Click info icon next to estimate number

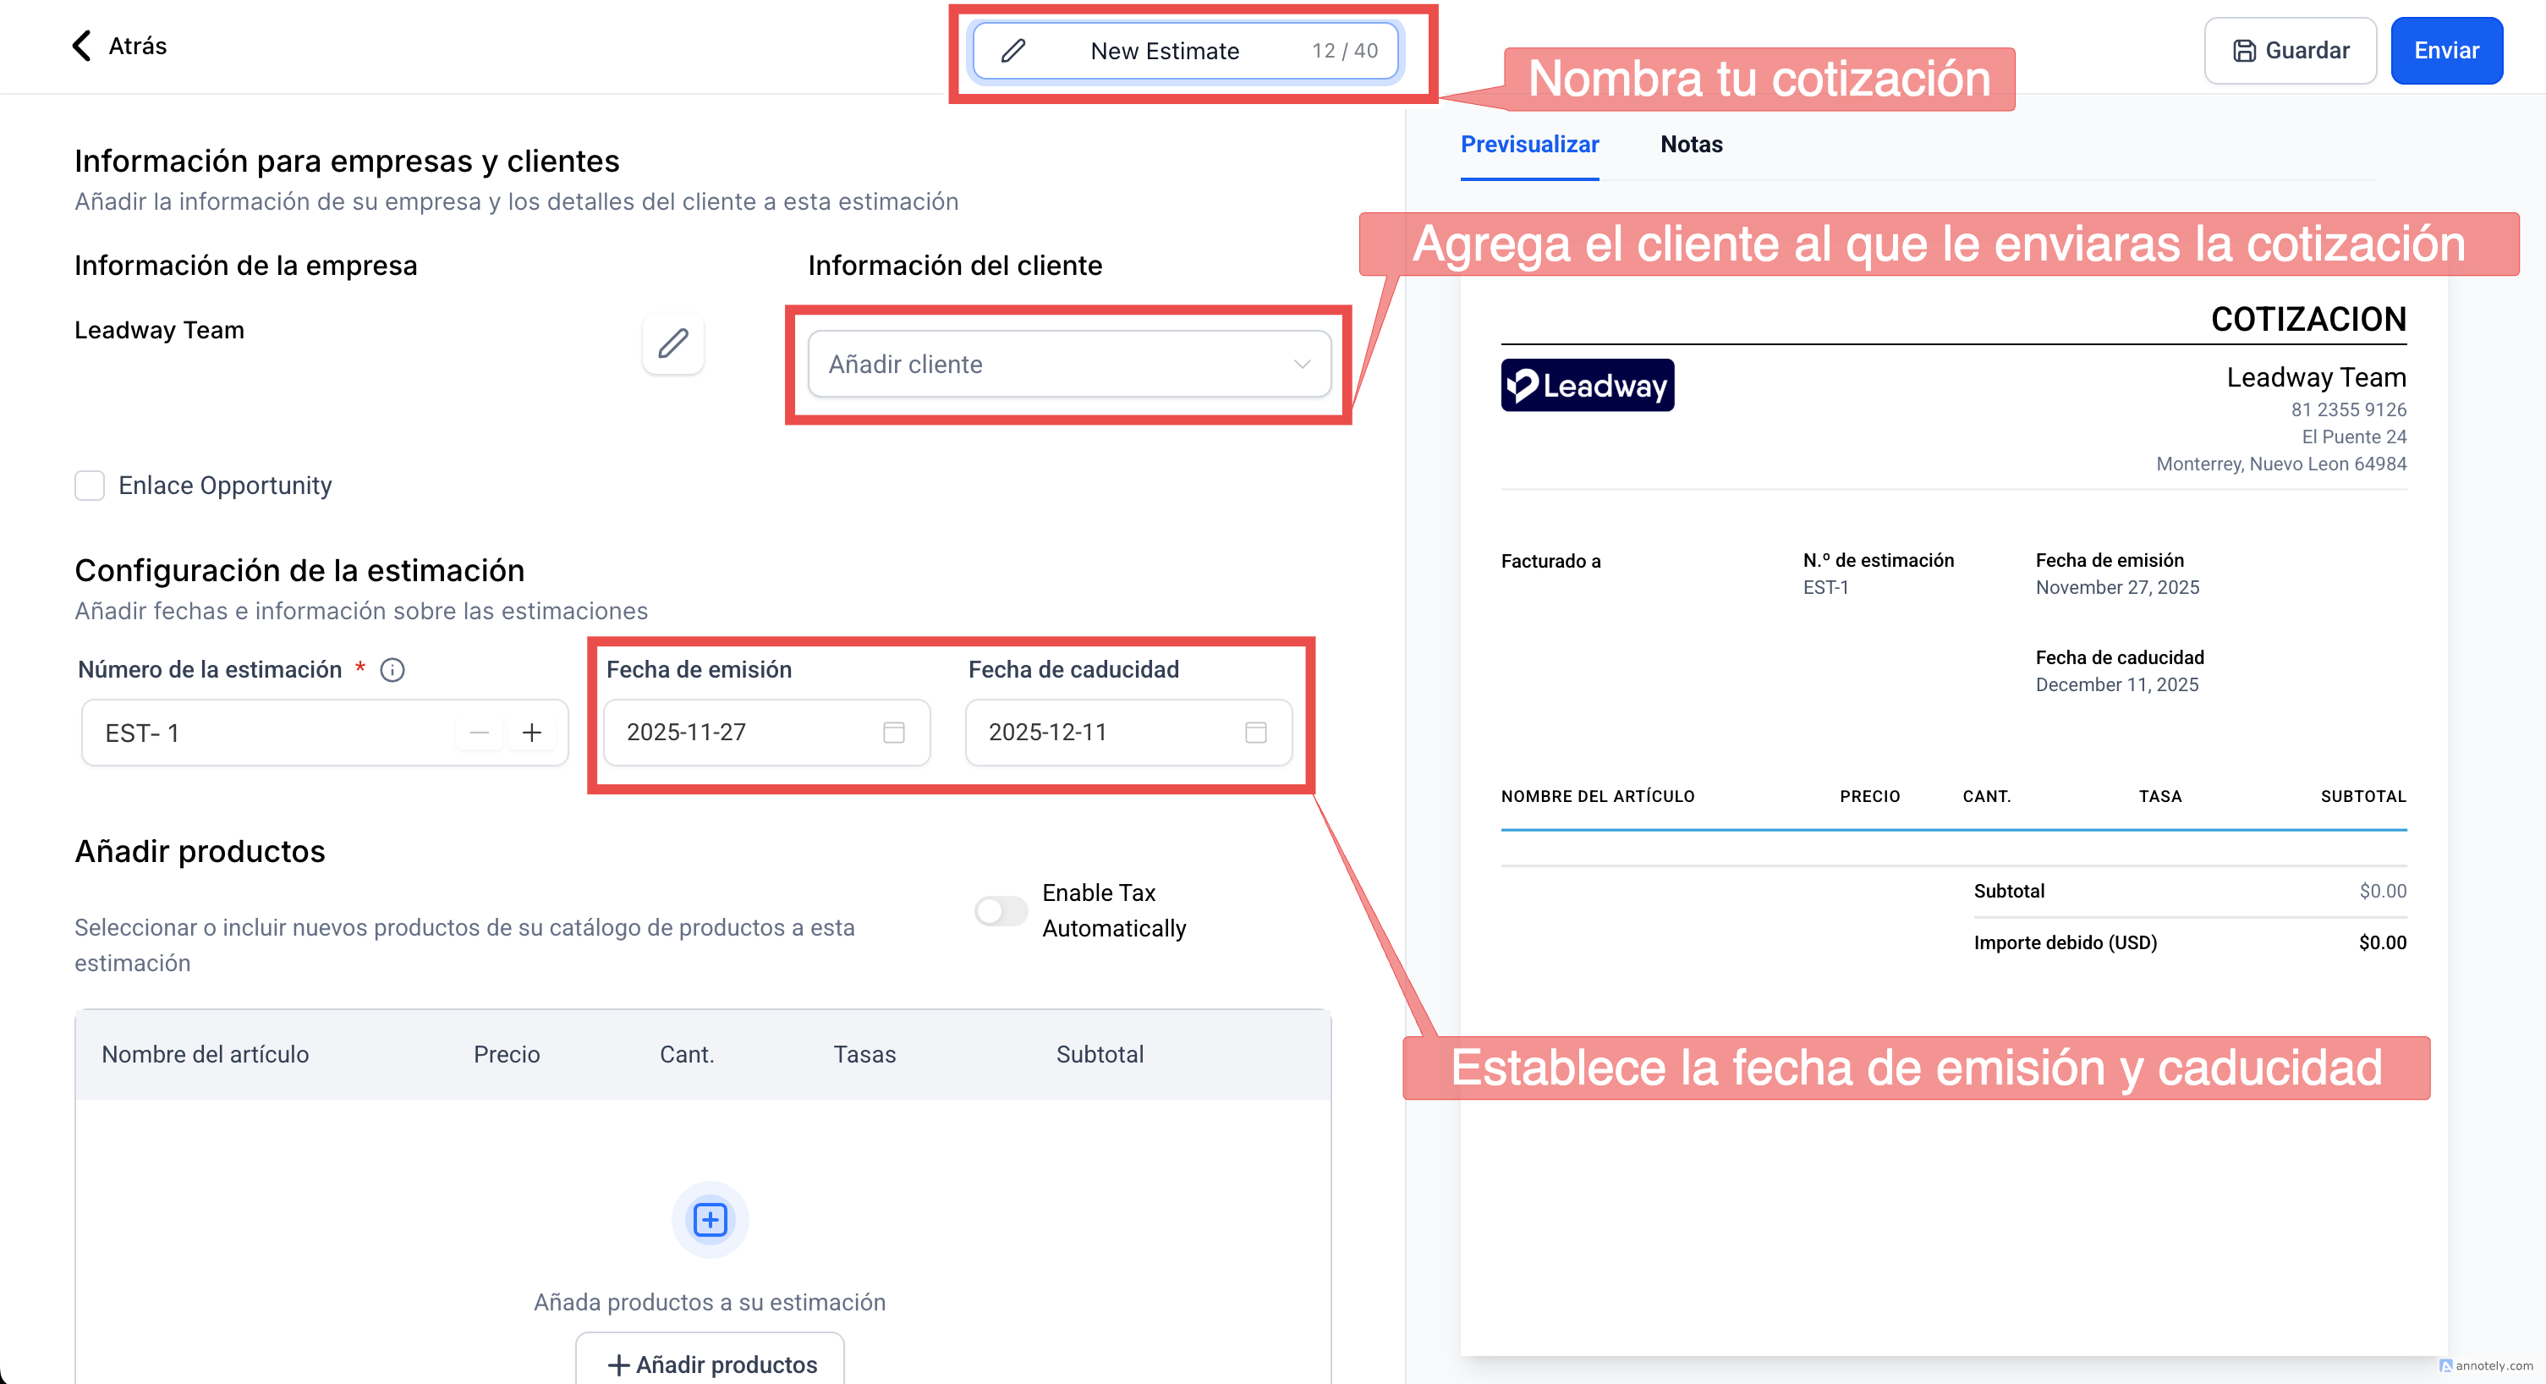tap(392, 670)
